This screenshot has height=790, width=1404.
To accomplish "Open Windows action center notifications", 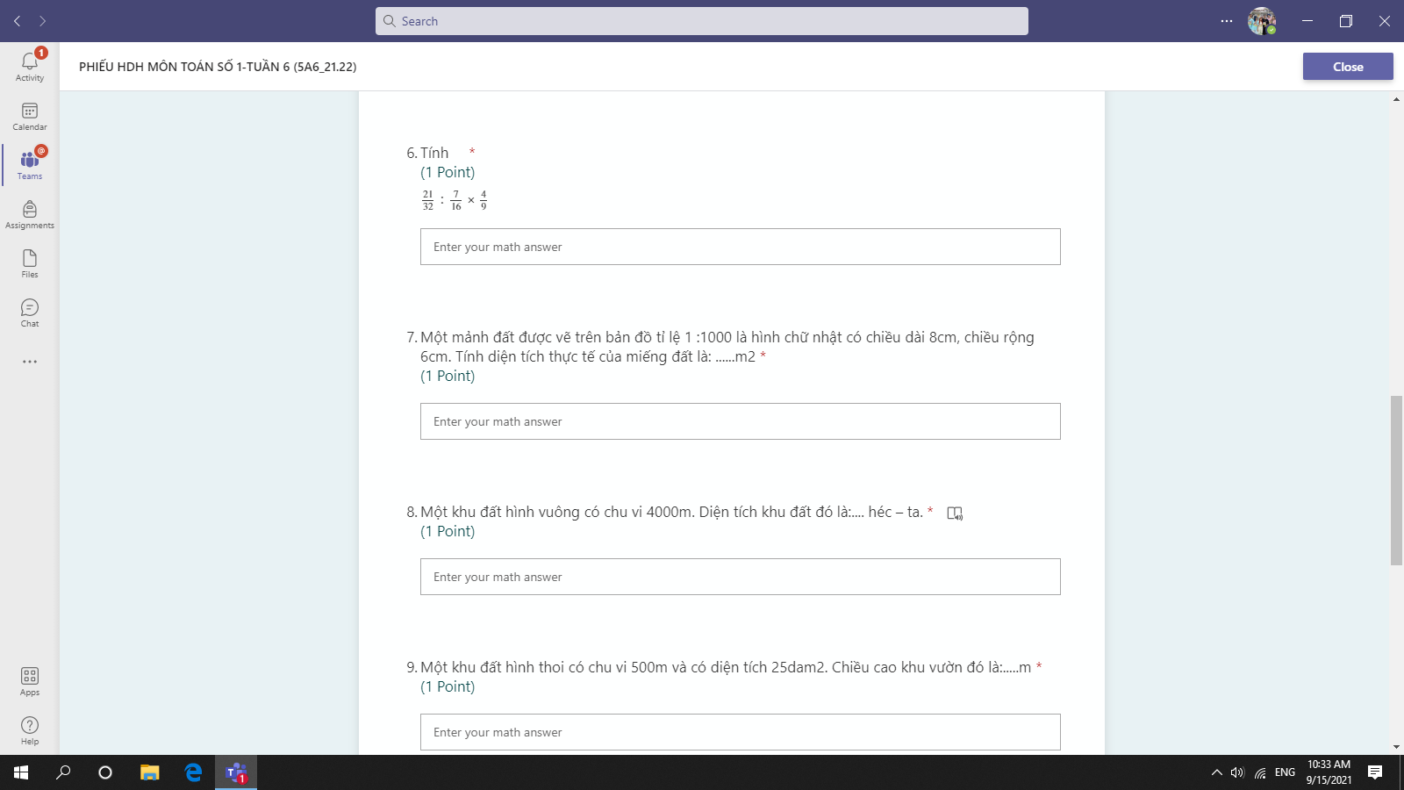I will pyautogui.click(x=1375, y=772).
